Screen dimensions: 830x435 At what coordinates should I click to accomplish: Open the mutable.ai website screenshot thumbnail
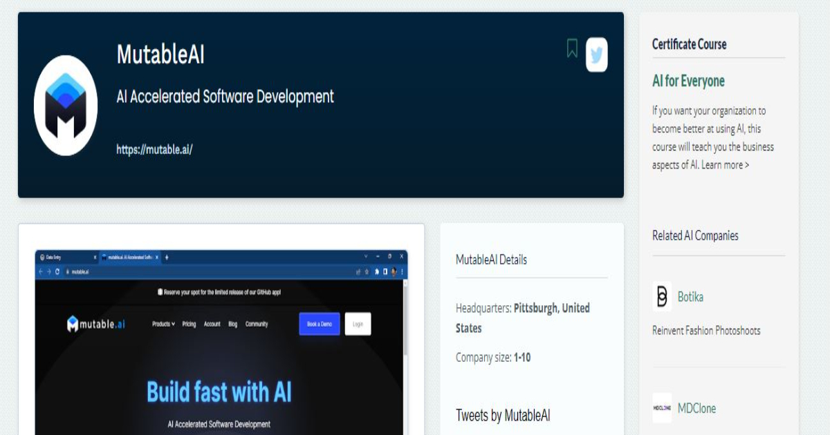pos(221,342)
